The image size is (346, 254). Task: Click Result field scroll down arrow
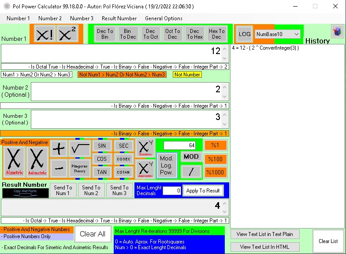click(224, 212)
